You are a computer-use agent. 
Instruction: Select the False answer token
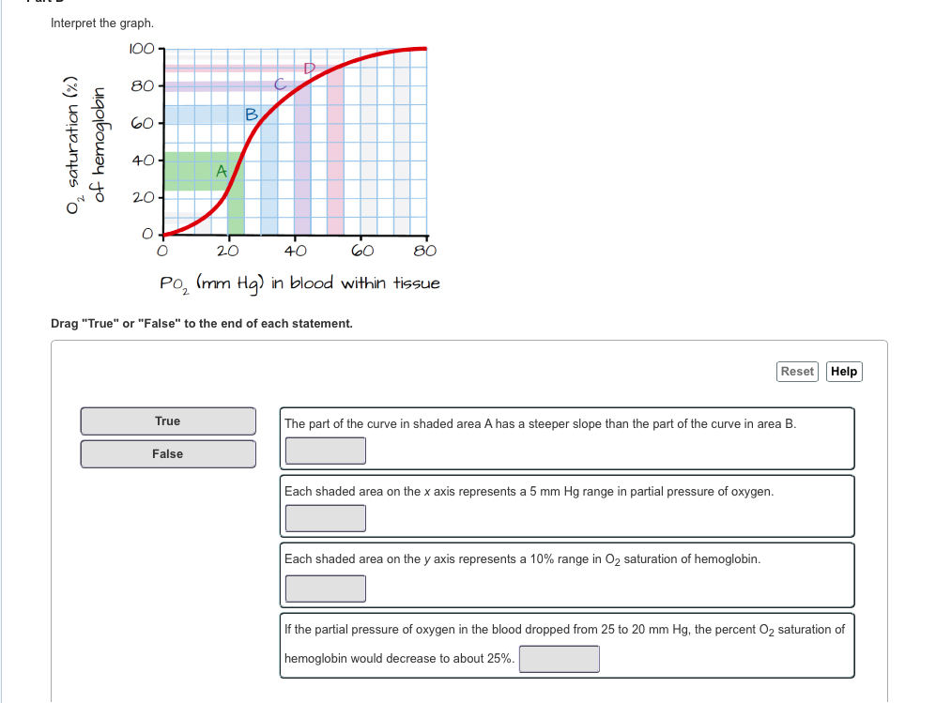coord(167,453)
